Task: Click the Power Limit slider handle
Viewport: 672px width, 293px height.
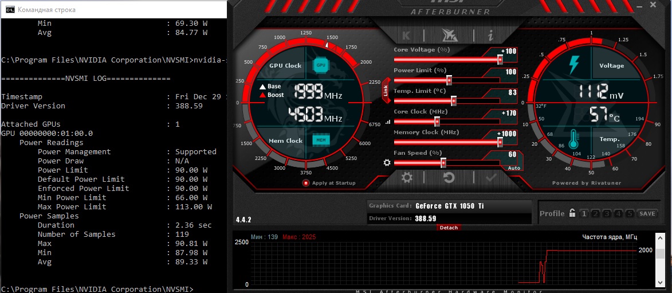Action: tap(449, 80)
